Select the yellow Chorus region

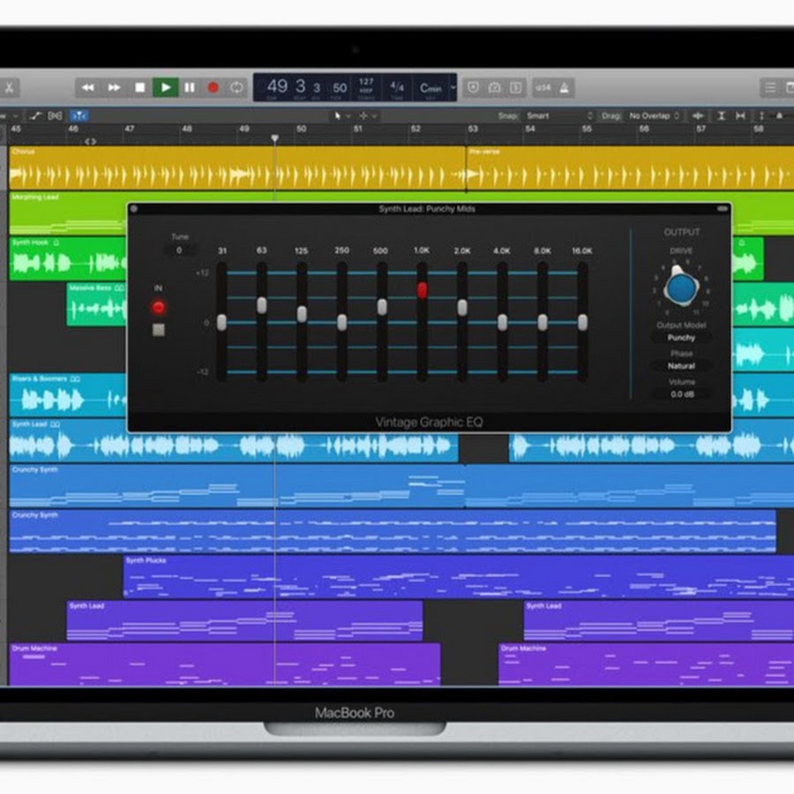tap(237, 169)
